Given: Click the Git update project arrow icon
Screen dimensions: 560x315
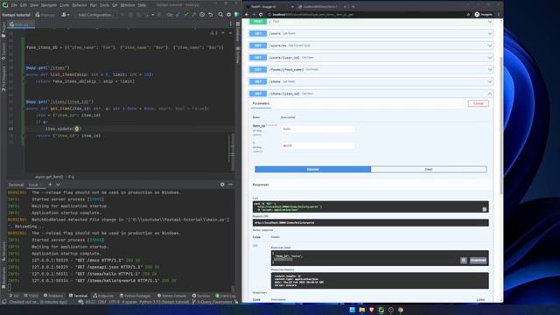Looking at the screenshot, I should click(x=178, y=15).
